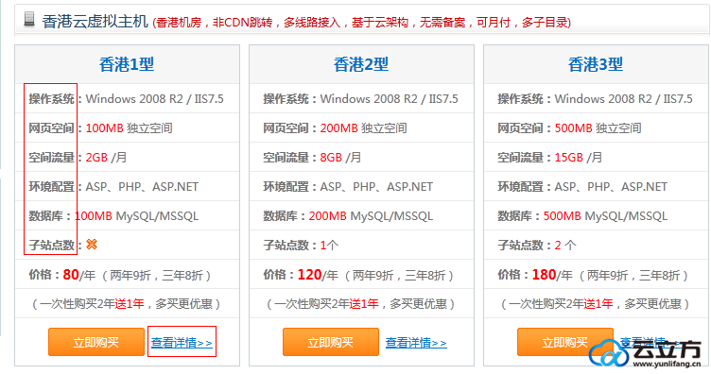This screenshot has height=374, width=711.
Task: Click 8GB /月 traffic value in 香港2型
Action: (x=340, y=158)
